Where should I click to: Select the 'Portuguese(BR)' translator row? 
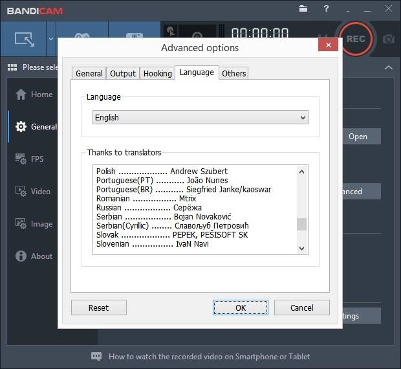pyautogui.click(x=184, y=190)
